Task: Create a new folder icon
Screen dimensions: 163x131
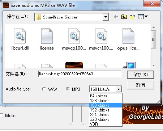Action: (133, 17)
